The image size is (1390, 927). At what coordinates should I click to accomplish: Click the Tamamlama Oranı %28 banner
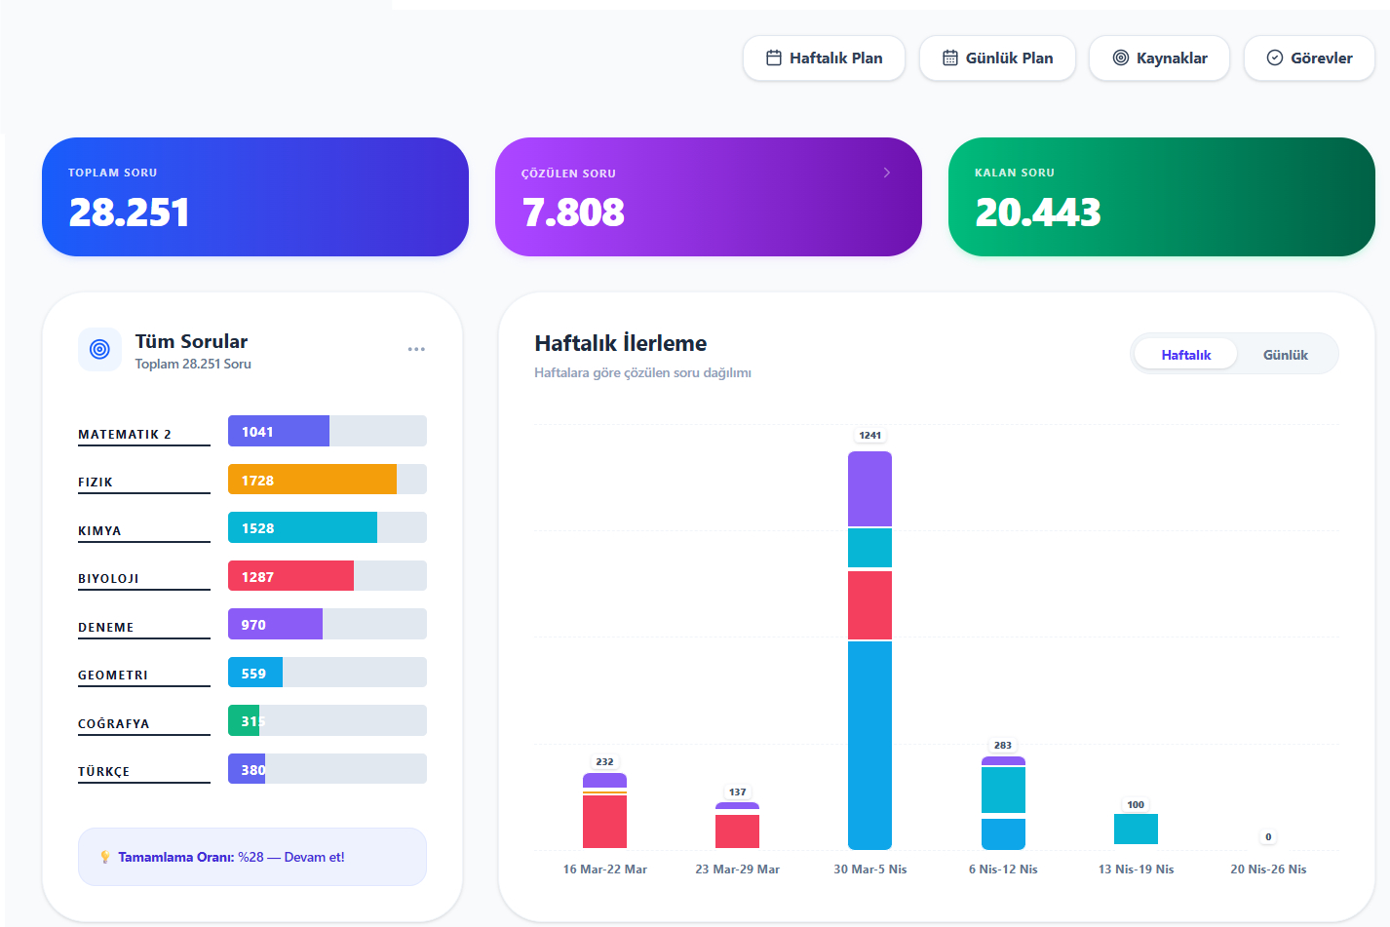click(252, 858)
